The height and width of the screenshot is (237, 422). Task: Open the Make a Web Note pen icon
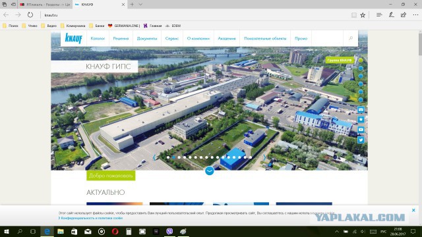point(391,15)
